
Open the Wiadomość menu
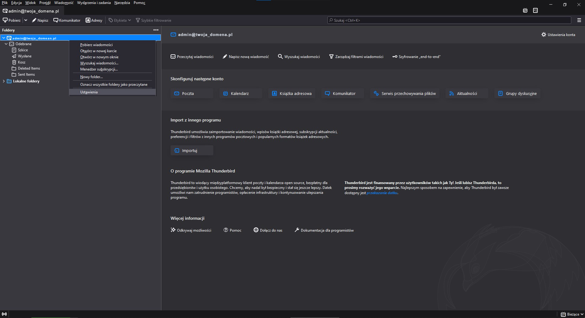[x=64, y=3]
